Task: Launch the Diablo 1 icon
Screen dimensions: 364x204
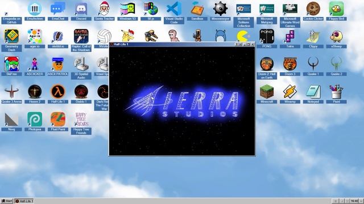Action: coord(81,93)
